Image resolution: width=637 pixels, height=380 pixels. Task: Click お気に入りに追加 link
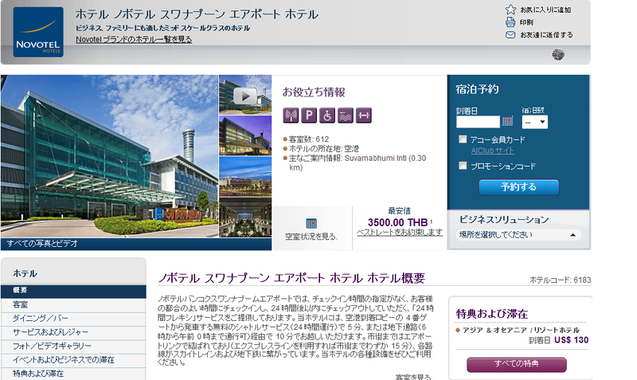click(545, 10)
